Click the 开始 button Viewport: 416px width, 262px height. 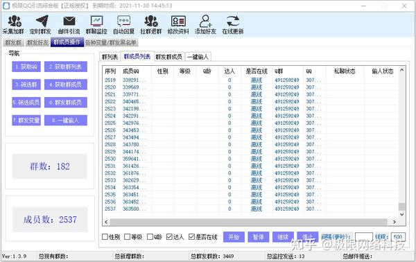tap(234, 237)
